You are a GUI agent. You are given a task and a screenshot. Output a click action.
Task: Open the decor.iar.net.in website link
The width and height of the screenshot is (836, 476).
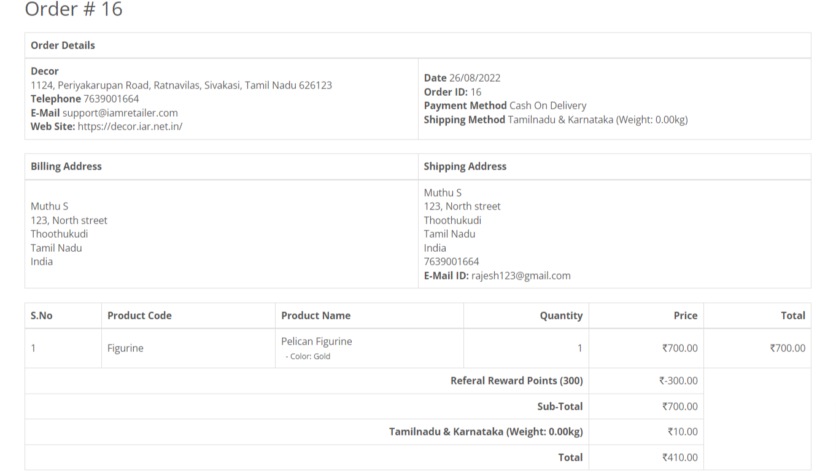[x=130, y=127]
